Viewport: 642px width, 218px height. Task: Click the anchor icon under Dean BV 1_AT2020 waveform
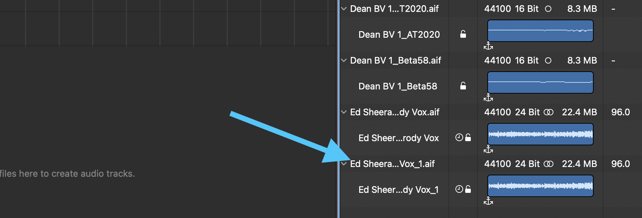(488, 46)
